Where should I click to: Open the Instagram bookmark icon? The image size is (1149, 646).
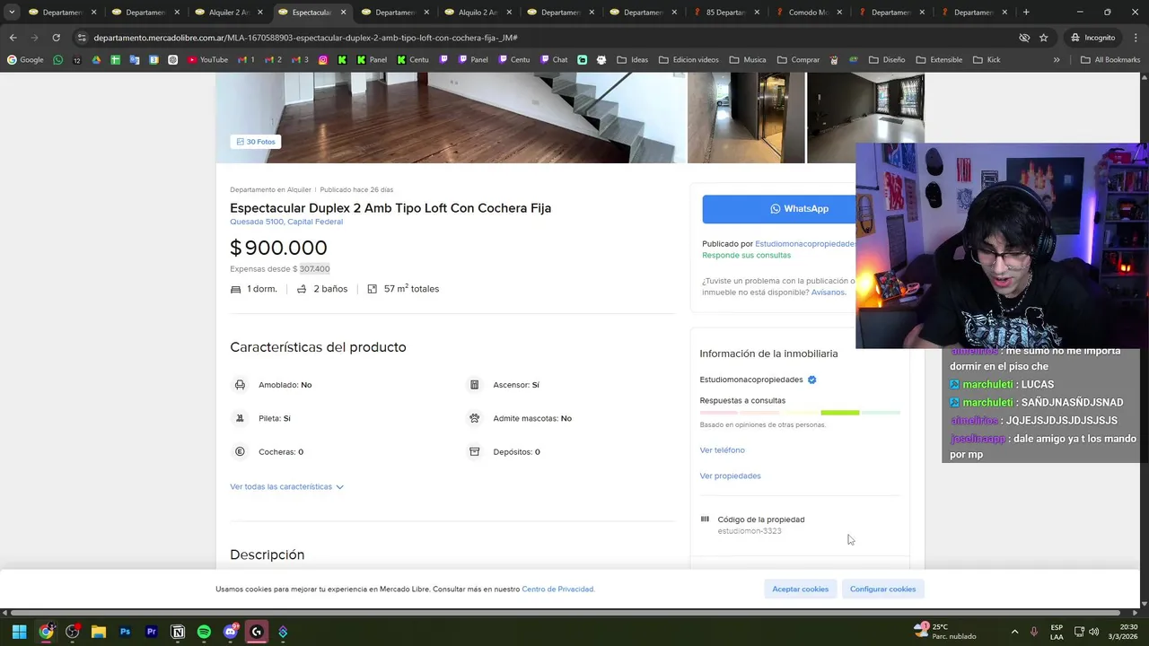click(x=323, y=60)
